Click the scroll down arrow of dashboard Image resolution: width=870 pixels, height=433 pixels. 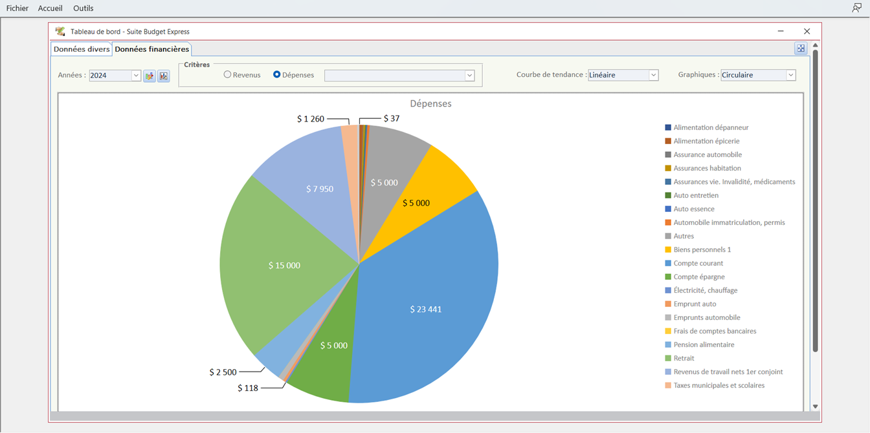coord(815,407)
